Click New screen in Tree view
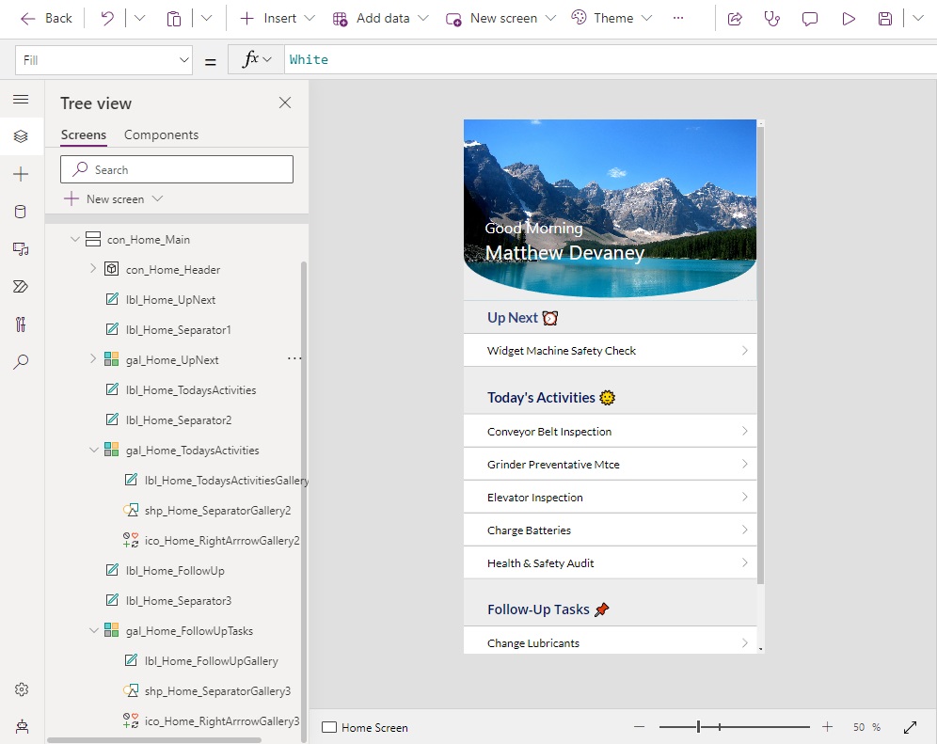Screen dimensions: 937x744 [114, 199]
